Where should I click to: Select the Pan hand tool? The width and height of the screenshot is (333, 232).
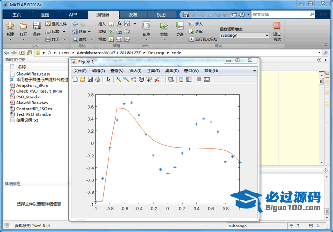pyautogui.click(x=134, y=79)
